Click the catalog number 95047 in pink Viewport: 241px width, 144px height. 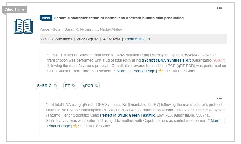219,60
